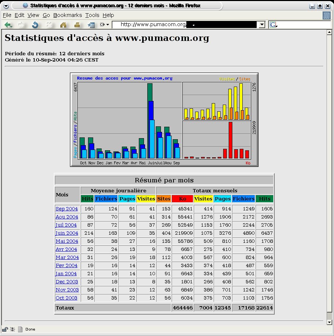Click the scrollbar down arrow
The width and height of the screenshot is (334, 336).
[x=329, y=322]
